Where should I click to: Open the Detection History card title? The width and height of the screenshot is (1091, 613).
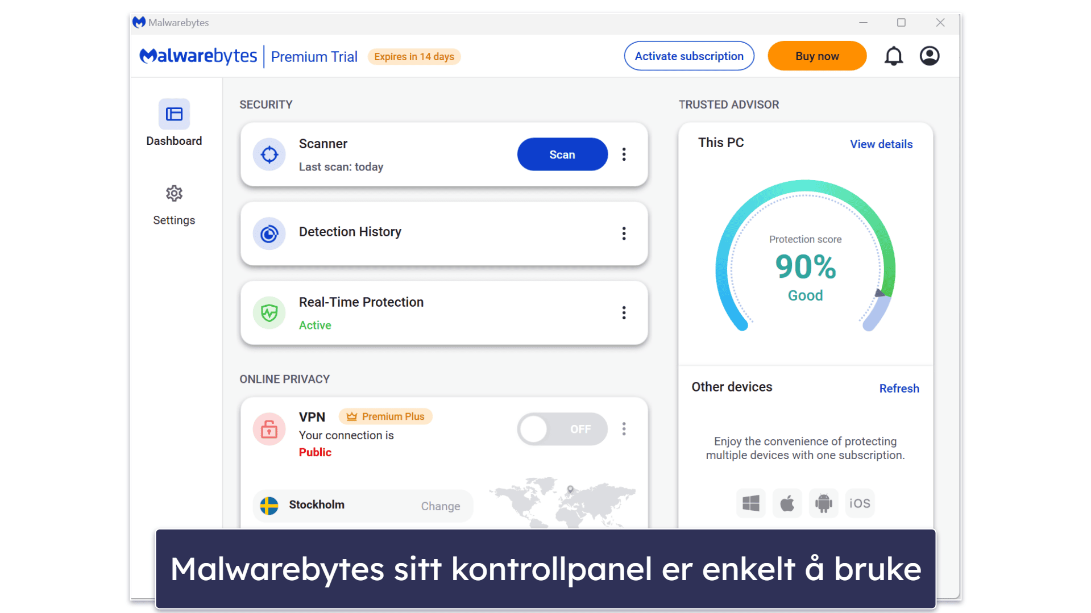(350, 232)
